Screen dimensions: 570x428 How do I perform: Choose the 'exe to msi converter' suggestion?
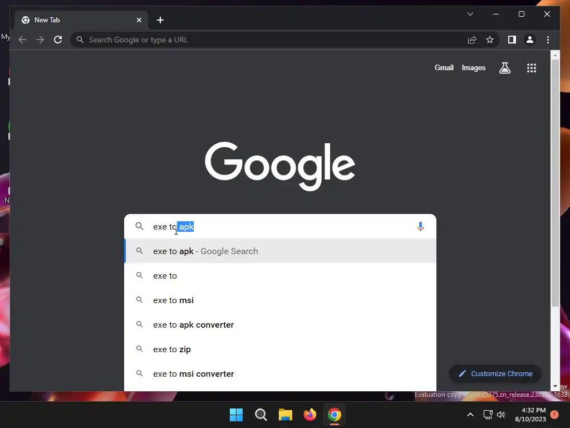[x=281, y=374]
